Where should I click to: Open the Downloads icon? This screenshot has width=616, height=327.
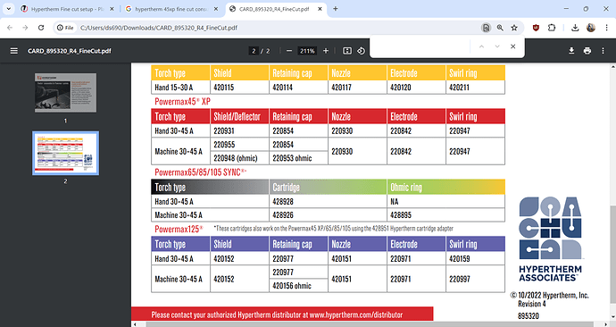click(x=575, y=28)
